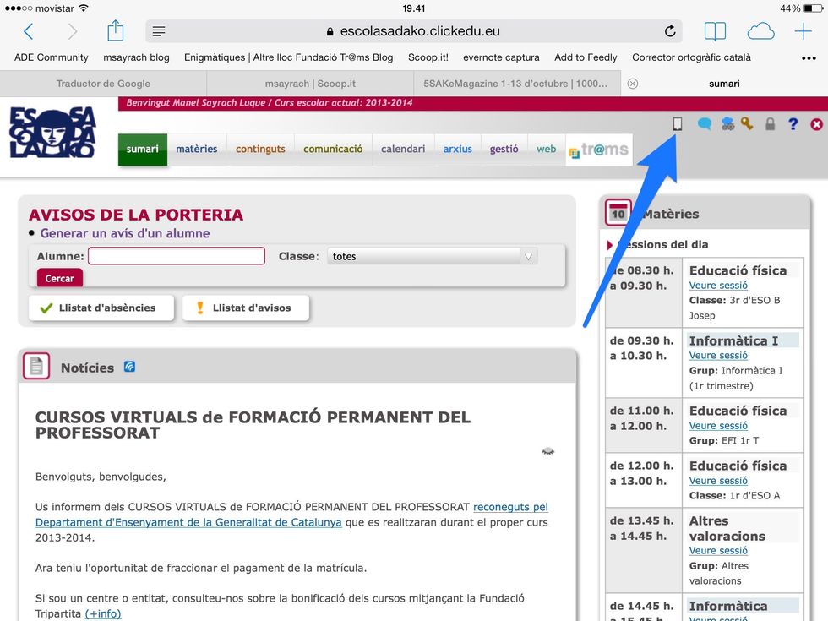
Task: Open the Llistat d'absències button
Action: tap(101, 308)
